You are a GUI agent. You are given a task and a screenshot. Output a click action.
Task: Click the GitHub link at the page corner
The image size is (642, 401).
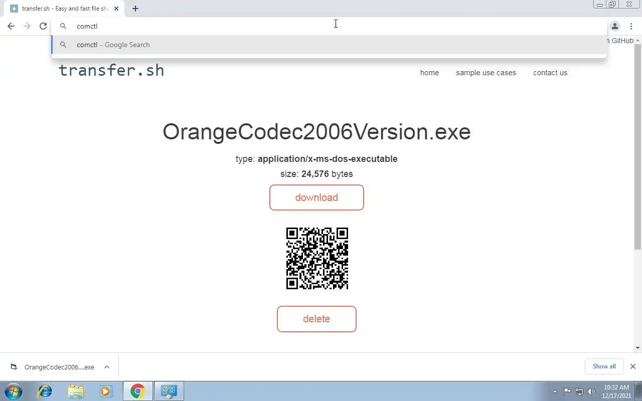coord(620,41)
